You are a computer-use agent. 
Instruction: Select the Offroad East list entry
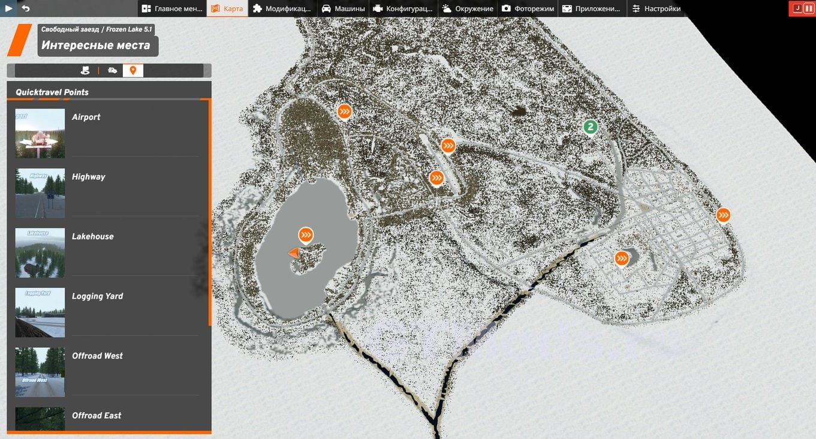pos(98,416)
